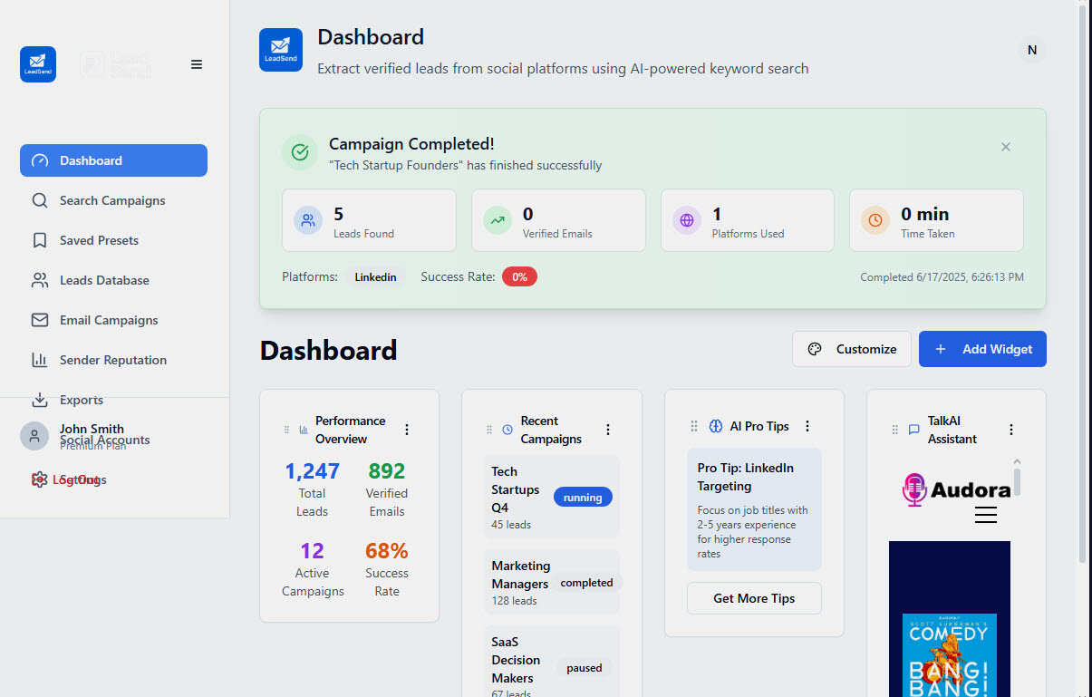Click the Saved Presets bookmark icon
This screenshot has width=1092, height=697.
pos(40,240)
